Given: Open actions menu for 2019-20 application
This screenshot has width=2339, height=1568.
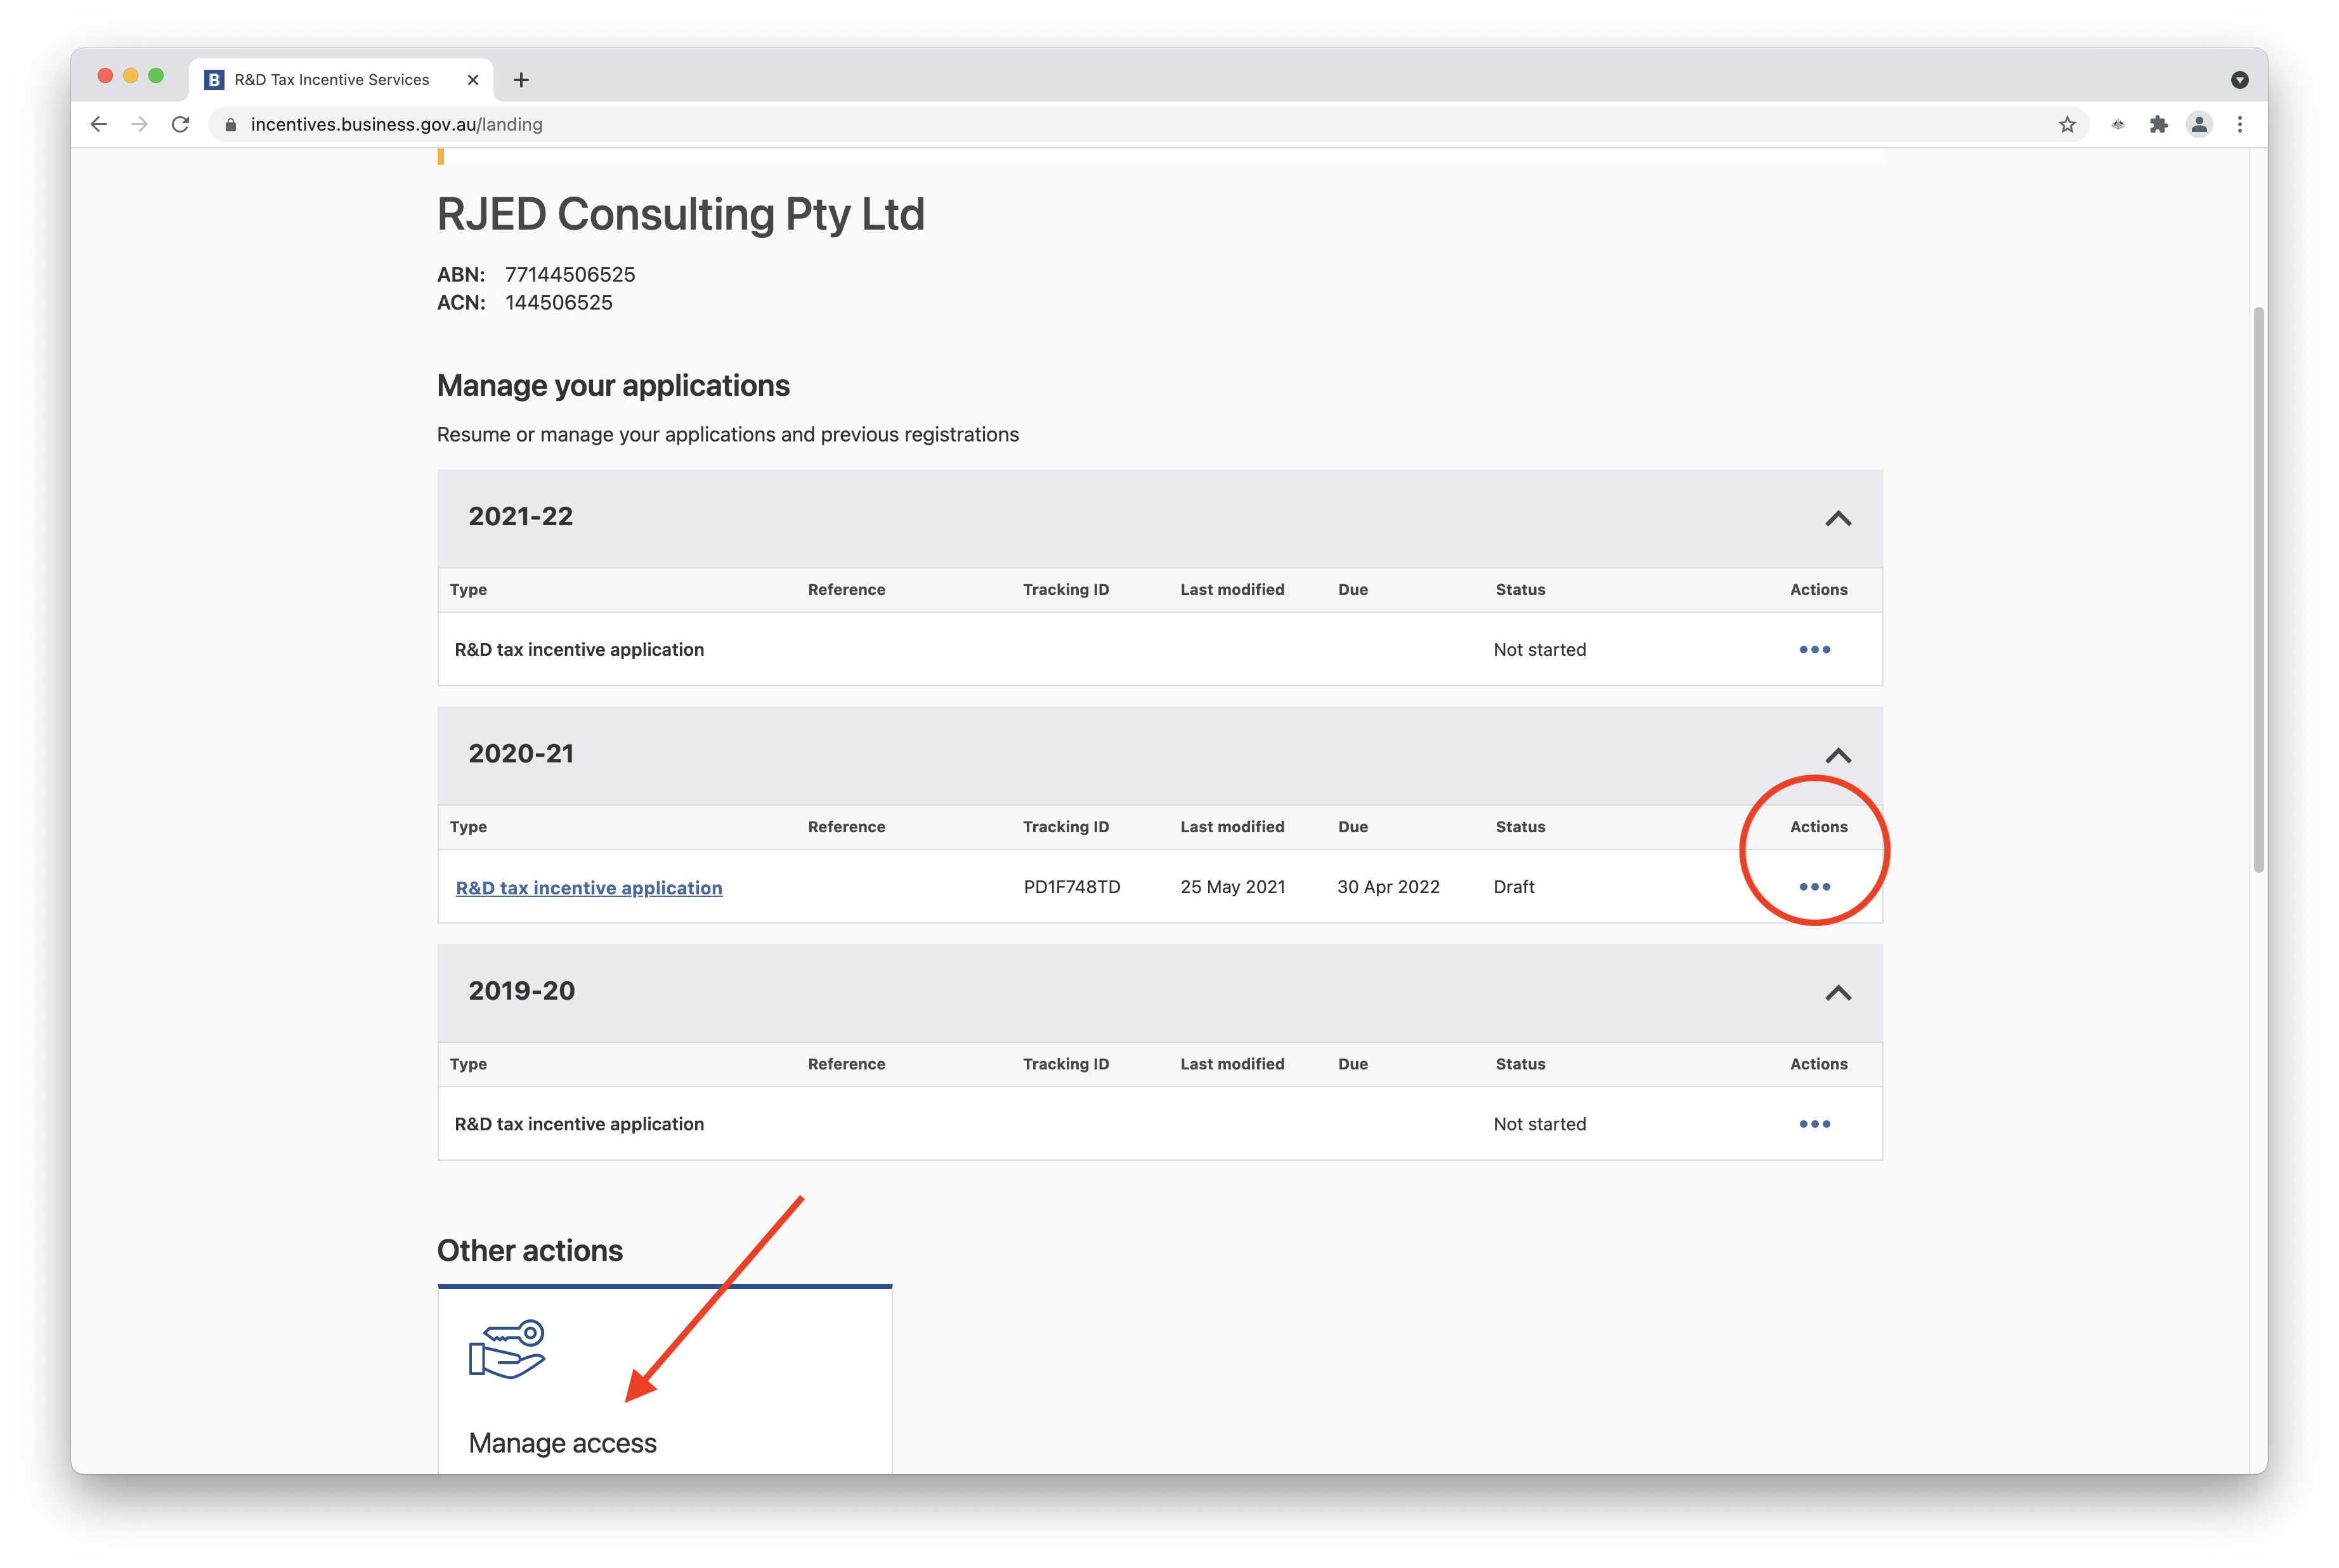Looking at the screenshot, I should (x=1815, y=1124).
